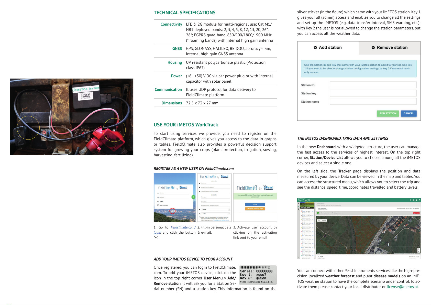Select the Map view option
Screen dimensions: 431x305
pyautogui.click(x=319, y=220)
